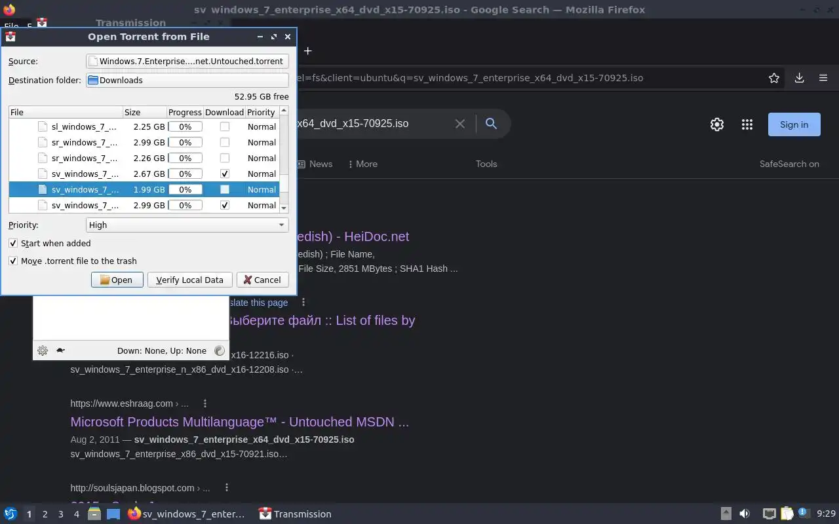Sort file list by Priority column header
Image resolution: width=839 pixels, height=524 pixels.
pos(262,112)
